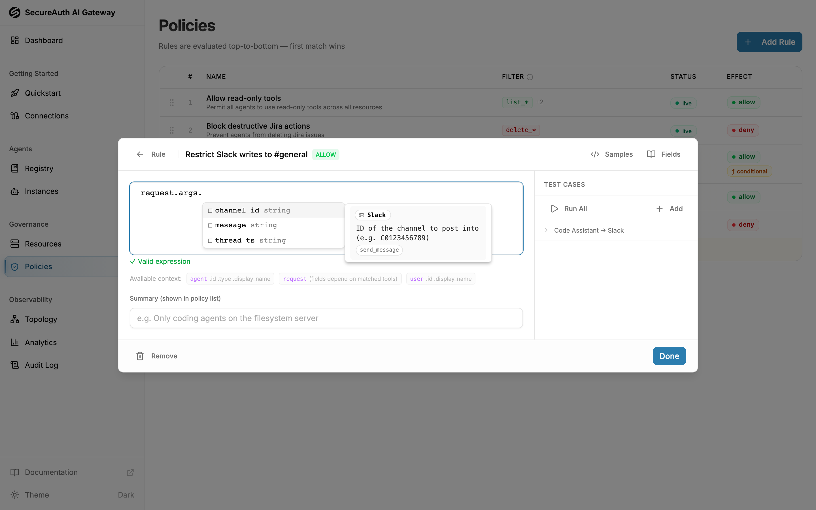The width and height of the screenshot is (816, 510).
Task: Grab drag handle of Block destructive Jira row
Action: tap(172, 130)
